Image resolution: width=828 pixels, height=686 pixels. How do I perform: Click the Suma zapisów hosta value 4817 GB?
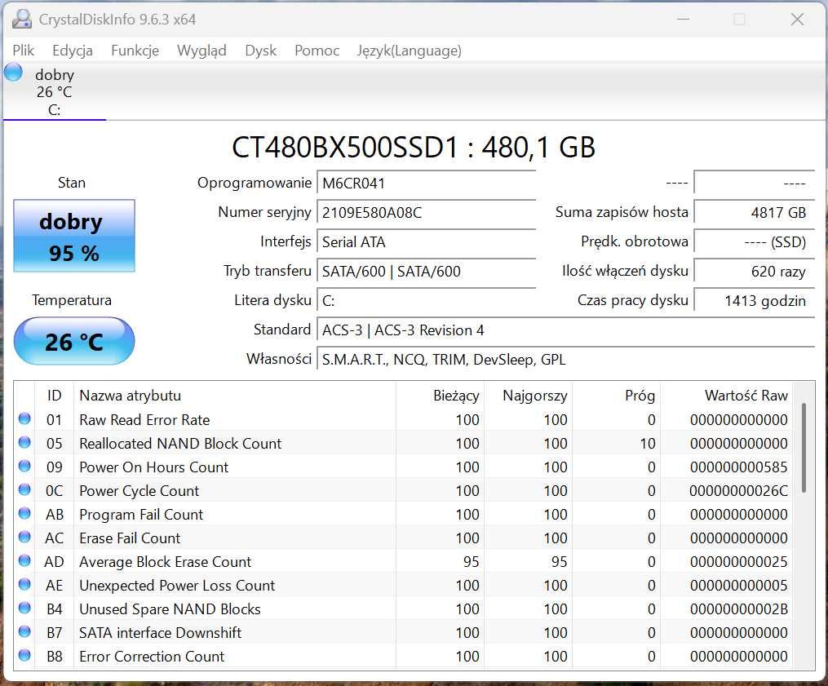point(754,213)
